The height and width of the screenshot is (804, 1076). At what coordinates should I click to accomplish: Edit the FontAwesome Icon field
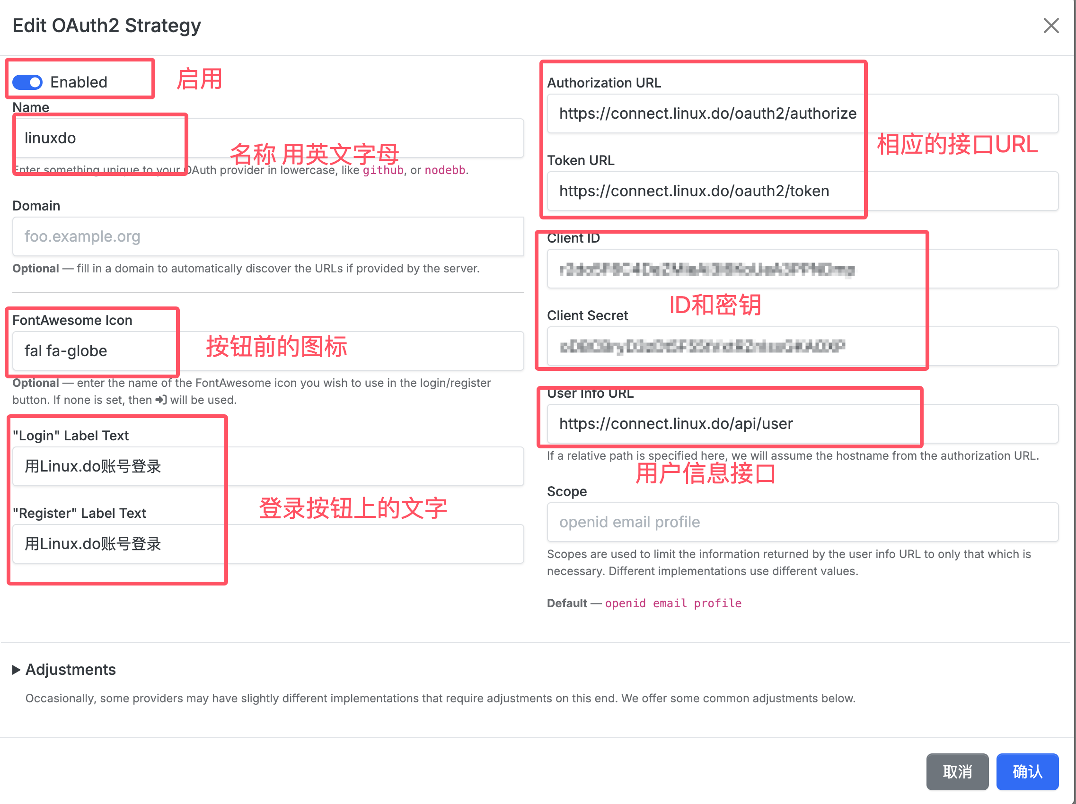268,351
